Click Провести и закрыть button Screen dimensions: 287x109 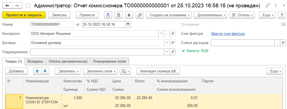click(24, 15)
